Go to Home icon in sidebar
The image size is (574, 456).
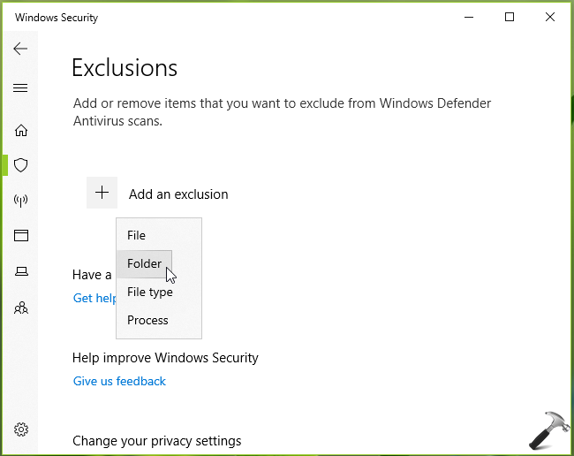point(21,131)
